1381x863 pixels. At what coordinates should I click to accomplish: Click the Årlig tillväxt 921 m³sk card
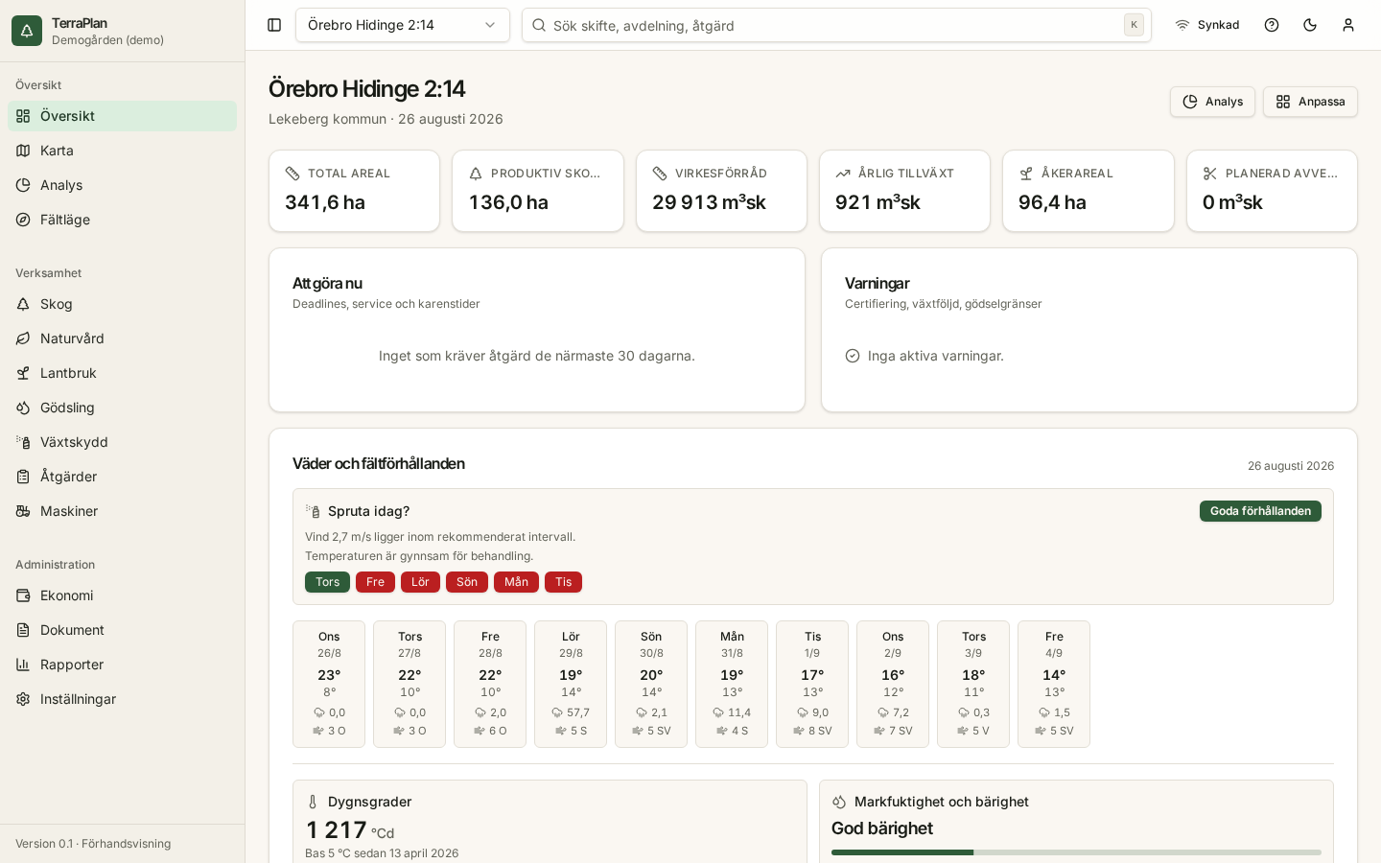click(904, 191)
